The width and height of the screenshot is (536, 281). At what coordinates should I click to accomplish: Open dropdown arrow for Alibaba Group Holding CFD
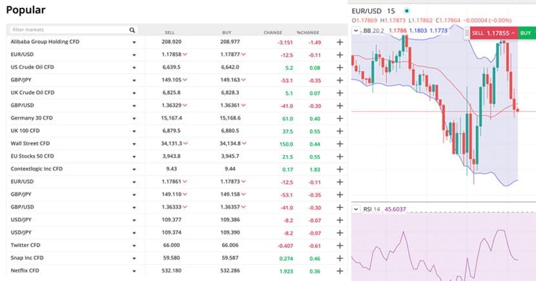(134, 43)
